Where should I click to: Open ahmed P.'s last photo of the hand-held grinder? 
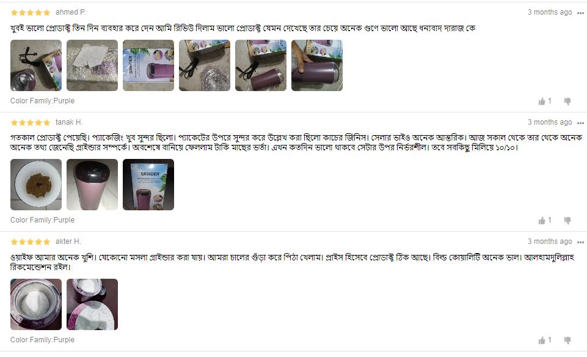coord(316,65)
